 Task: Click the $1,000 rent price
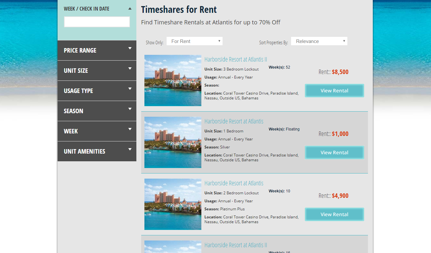pos(340,134)
